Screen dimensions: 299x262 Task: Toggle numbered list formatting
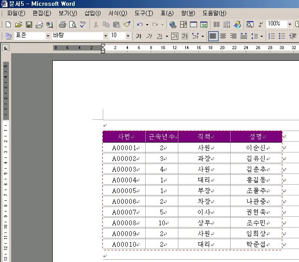[272, 36]
